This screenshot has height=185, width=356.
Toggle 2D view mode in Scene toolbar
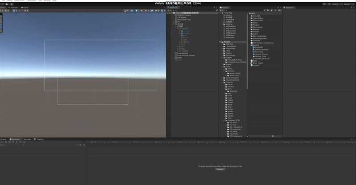132,11
